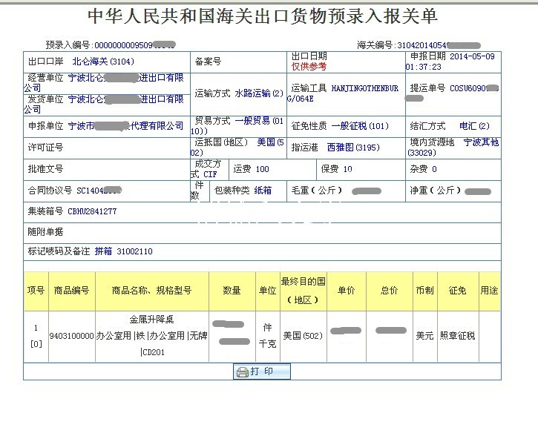Click model text |CD201
538x433 pixels.
pyautogui.click(x=152, y=352)
